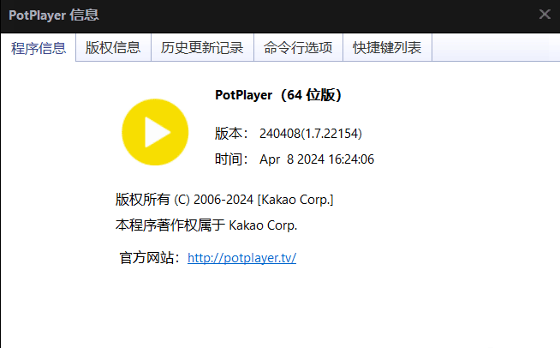Open the http://potplayer.tv/ website link

[241, 258]
